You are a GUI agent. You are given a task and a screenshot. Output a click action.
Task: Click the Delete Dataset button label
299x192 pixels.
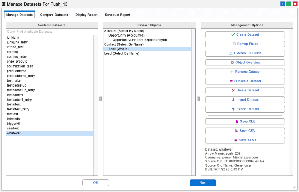(248, 91)
